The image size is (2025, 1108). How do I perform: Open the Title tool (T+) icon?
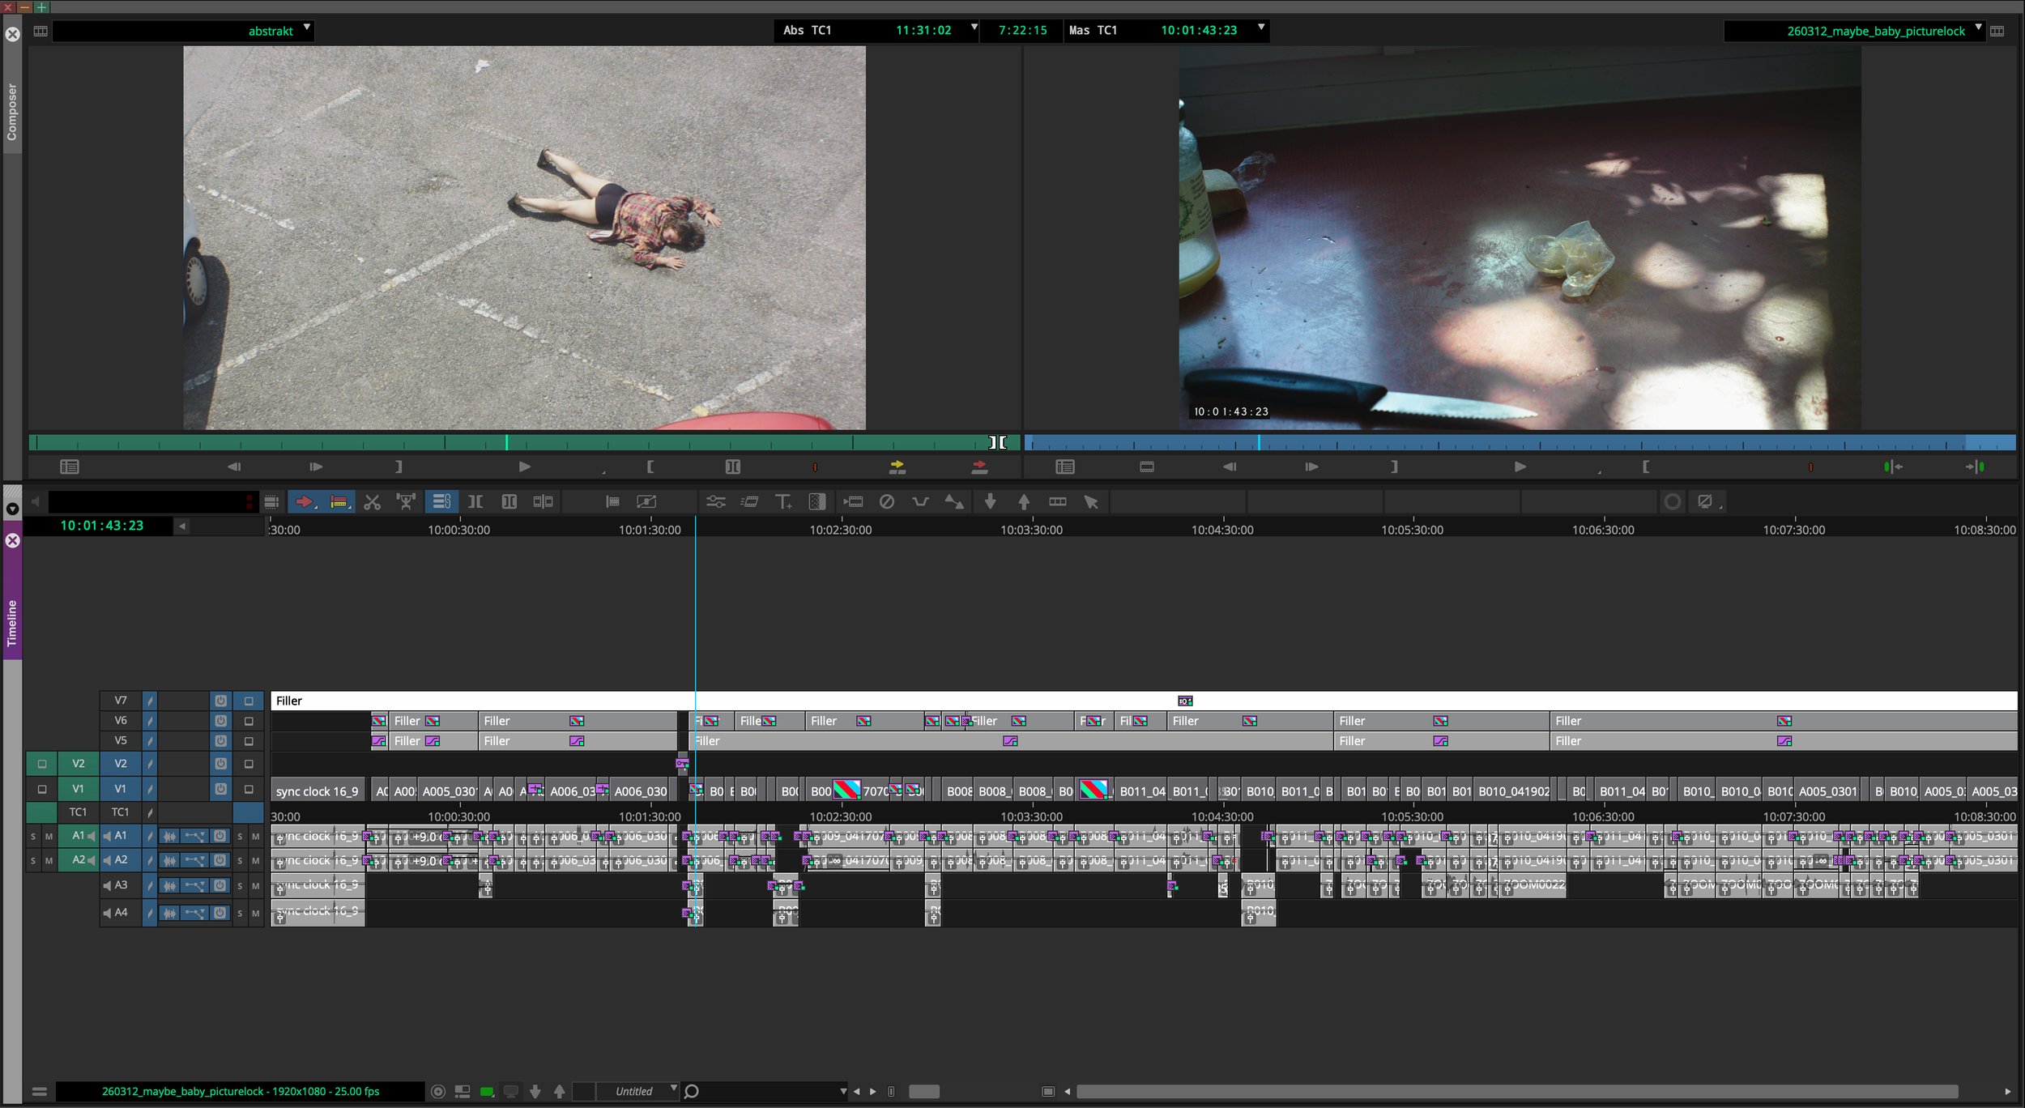782,502
